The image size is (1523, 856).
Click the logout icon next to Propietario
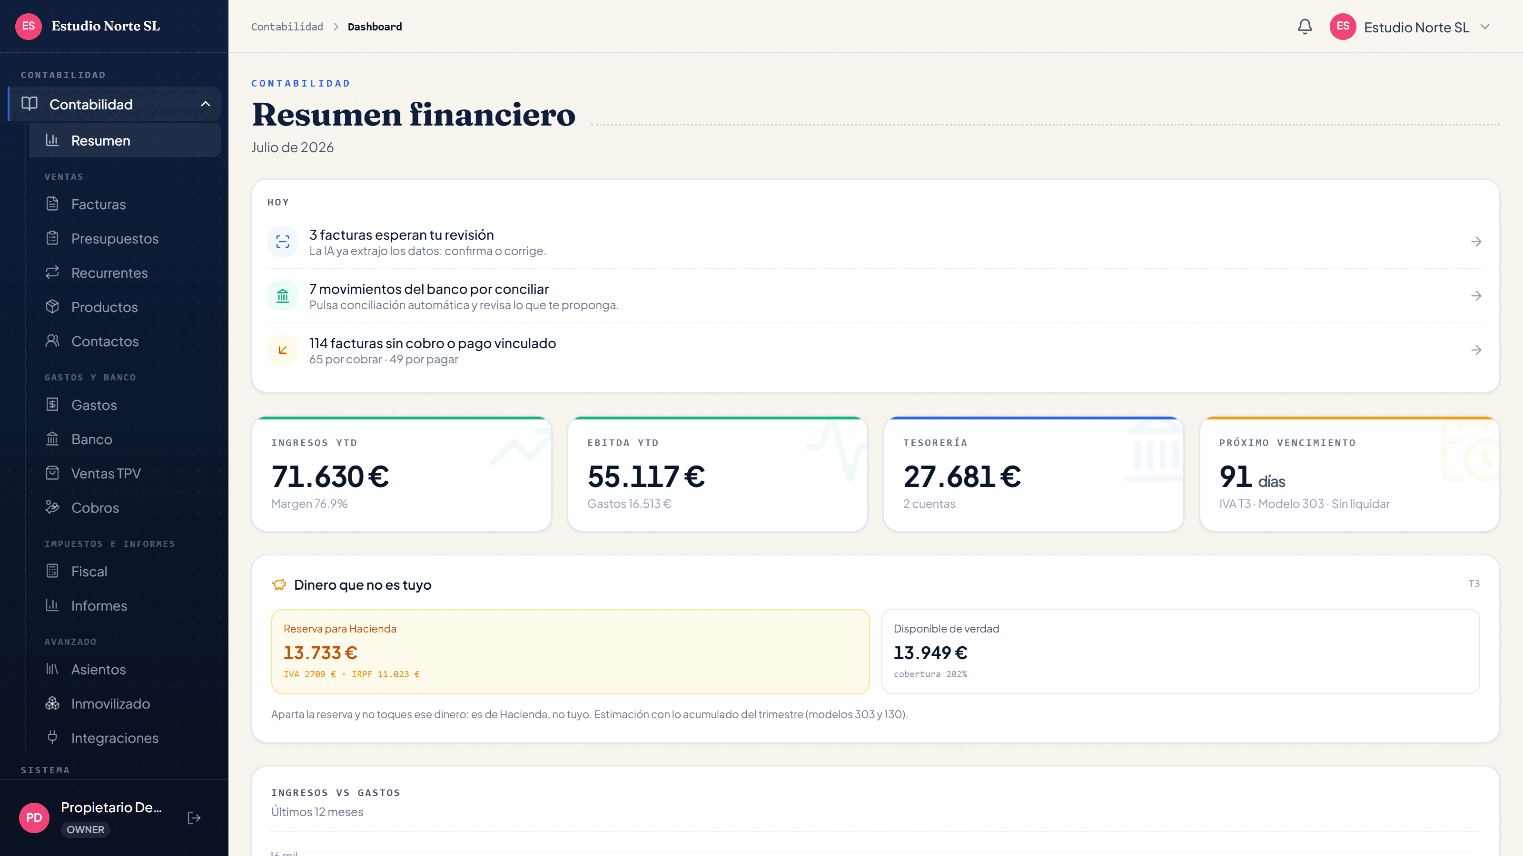(194, 817)
